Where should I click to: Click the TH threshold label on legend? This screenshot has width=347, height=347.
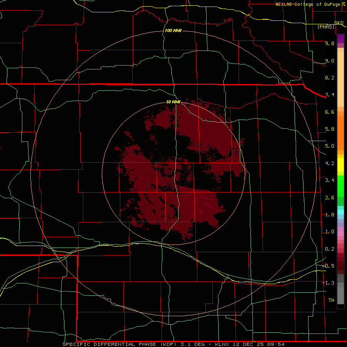(331, 300)
